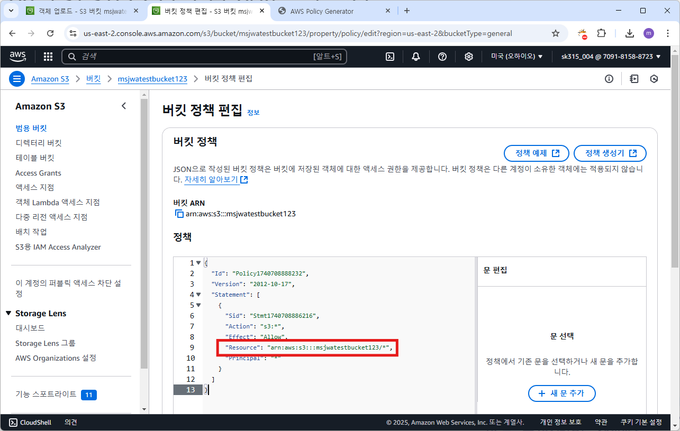The height and width of the screenshot is (431, 680).
Task: Collapse the Amazon S3 side navigation
Action: point(124,106)
